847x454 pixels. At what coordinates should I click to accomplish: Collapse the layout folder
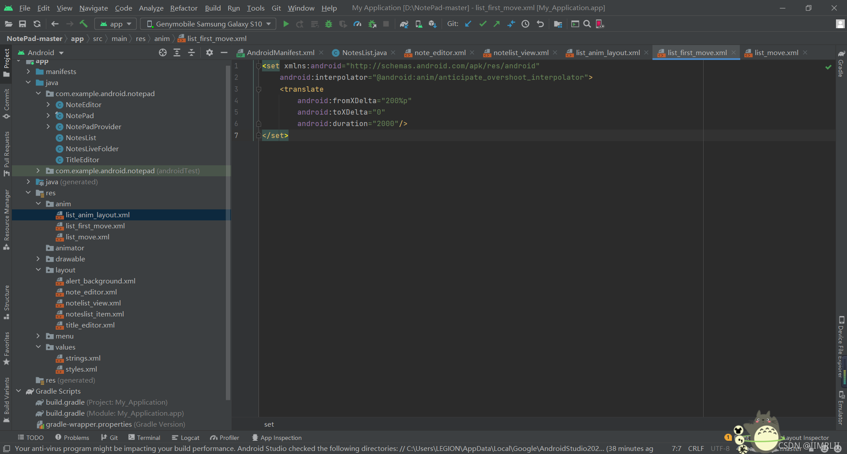coord(38,270)
